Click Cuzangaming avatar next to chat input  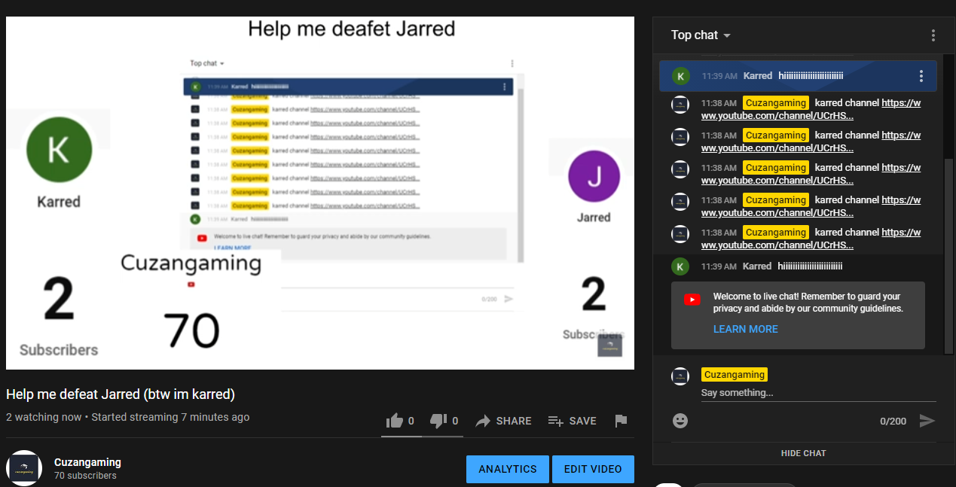click(680, 376)
